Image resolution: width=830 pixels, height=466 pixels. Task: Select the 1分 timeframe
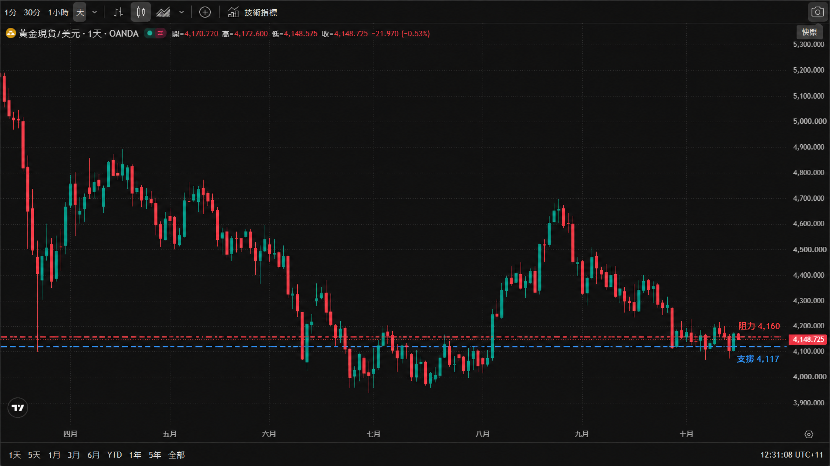pyautogui.click(x=10, y=12)
